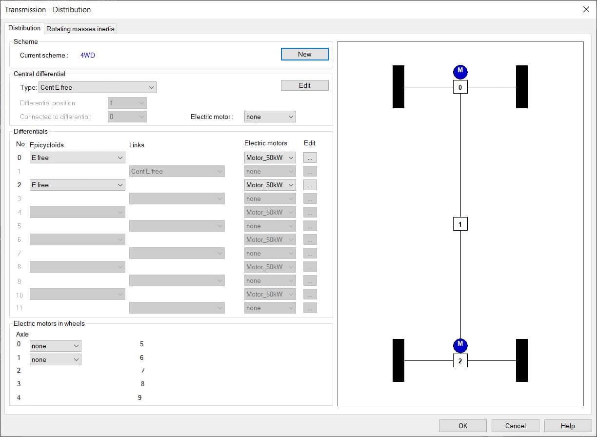Click the blue motor icon above differential 0
The width and height of the screenshot is (597, 437).
click(460, 72)
